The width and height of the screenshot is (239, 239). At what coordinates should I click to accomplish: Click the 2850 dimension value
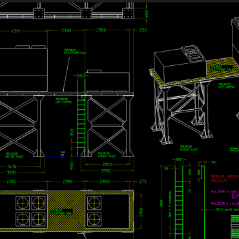(x=107, y=165)
